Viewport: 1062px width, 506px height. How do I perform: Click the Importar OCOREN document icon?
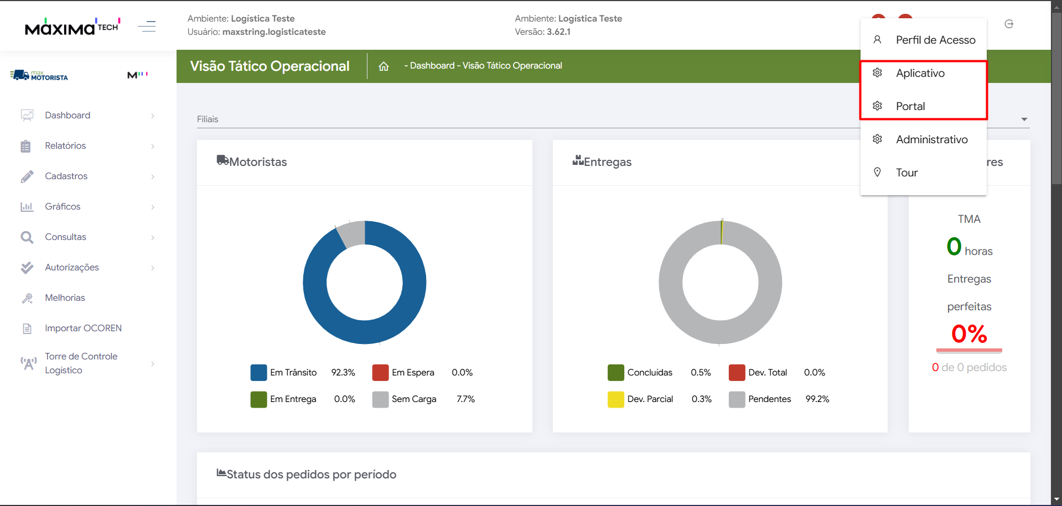coord(27,328)
